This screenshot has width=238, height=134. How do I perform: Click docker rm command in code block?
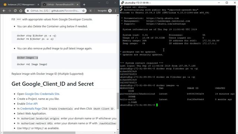[x=35, y=39]
